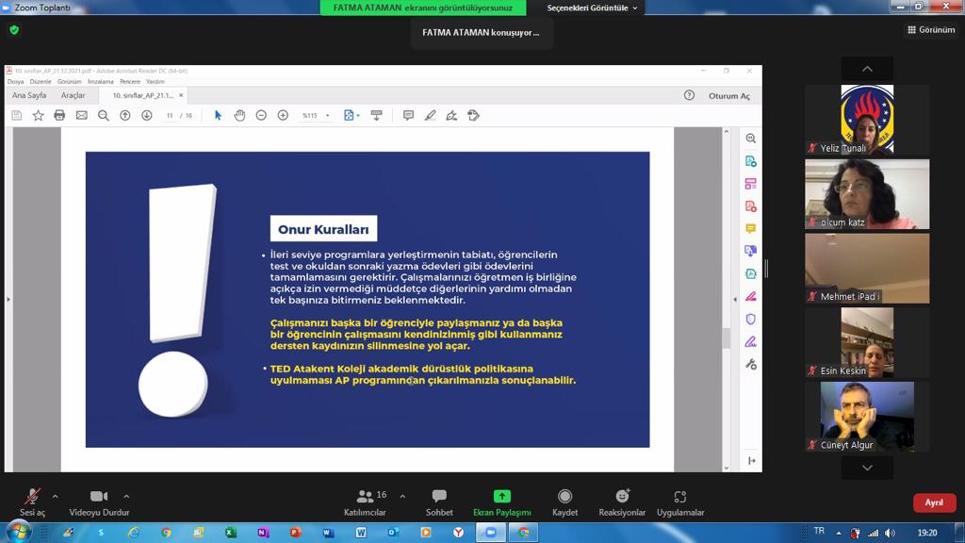Select olcum katz's video thumbnail

pos(867,194)
